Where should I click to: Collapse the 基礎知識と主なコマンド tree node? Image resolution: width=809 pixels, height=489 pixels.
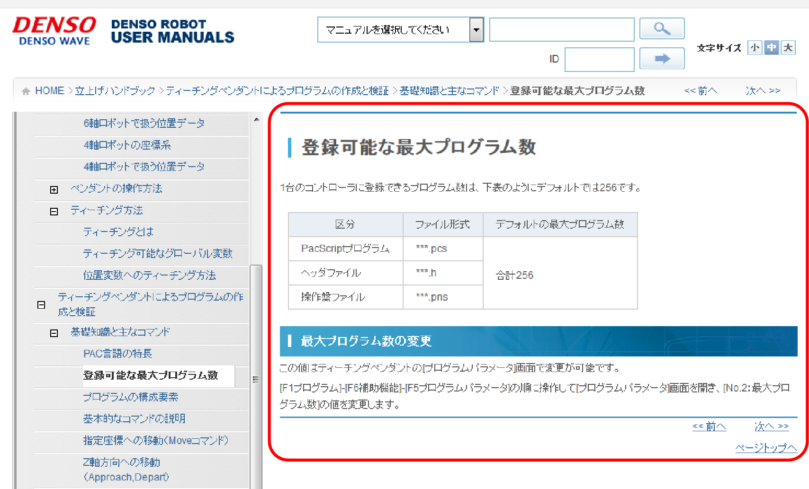[x=54, y=333]
